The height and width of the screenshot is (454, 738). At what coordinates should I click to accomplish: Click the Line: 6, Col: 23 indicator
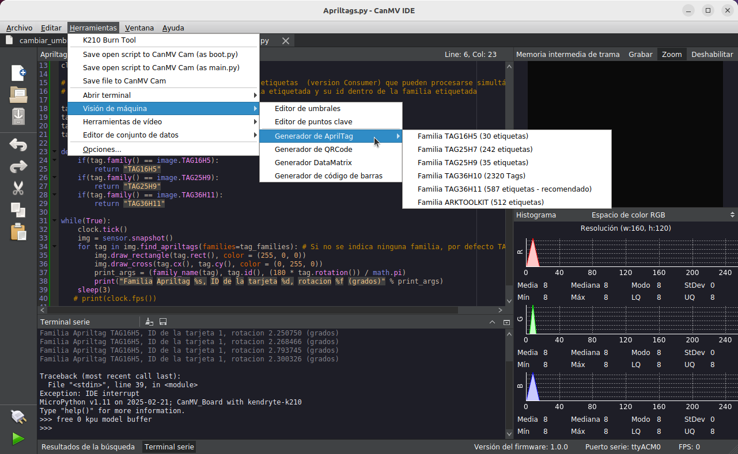click(471, 54)
